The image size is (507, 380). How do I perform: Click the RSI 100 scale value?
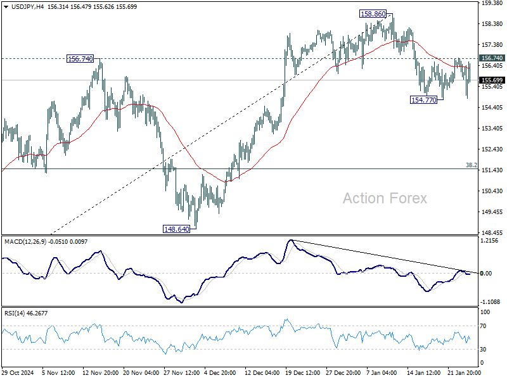[x=485, y=312]
